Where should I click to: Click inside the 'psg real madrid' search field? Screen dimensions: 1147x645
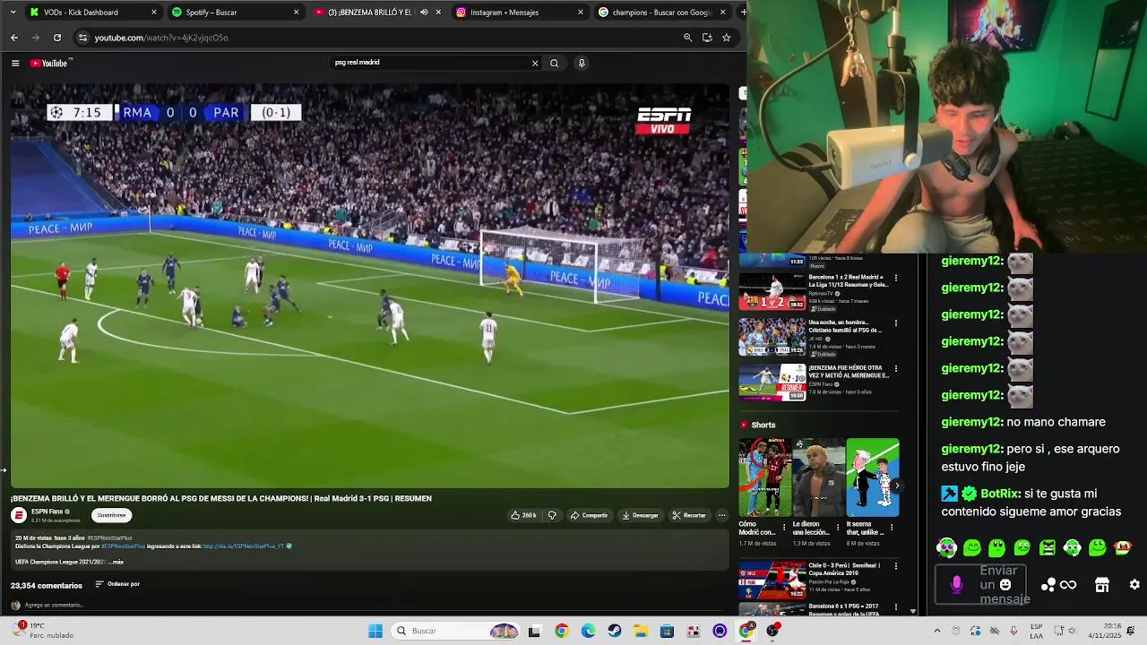tap(430, 63)
